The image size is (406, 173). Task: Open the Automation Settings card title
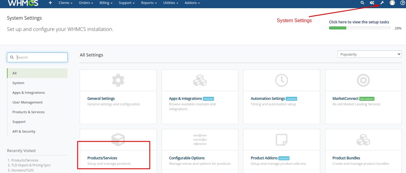[268, 99]
